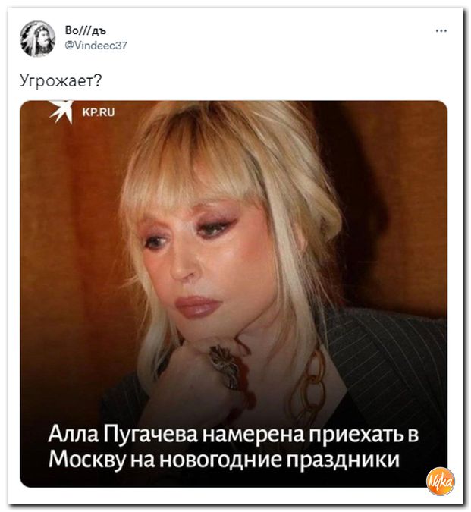Click the brown background left of hair
Screen dimensions: 471x512
click(x=72, y=228)
